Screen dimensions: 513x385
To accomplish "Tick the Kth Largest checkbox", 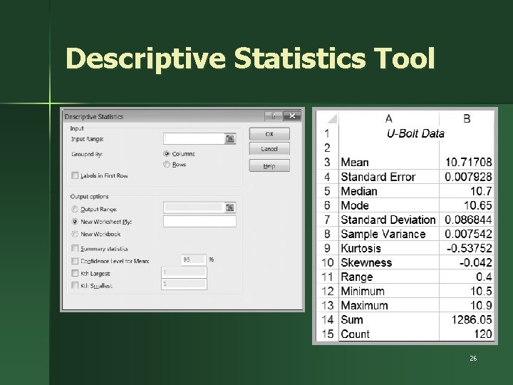I will [75, 273].
